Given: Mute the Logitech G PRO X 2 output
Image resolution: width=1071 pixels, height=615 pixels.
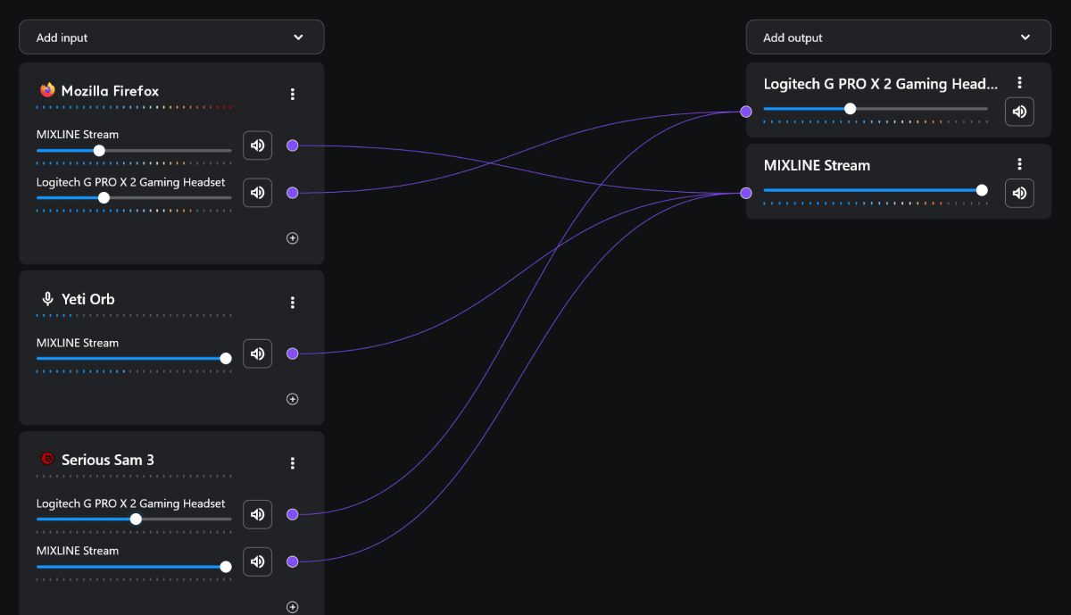Looking at the screenshot, I should tap(1019, 112).
